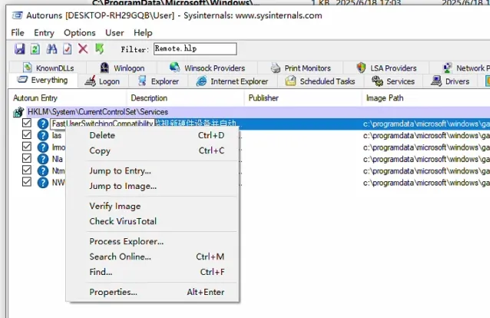The image size is (490, 318).
Task: Click question mark icon of NW row
Action: [x=43, y=183]
